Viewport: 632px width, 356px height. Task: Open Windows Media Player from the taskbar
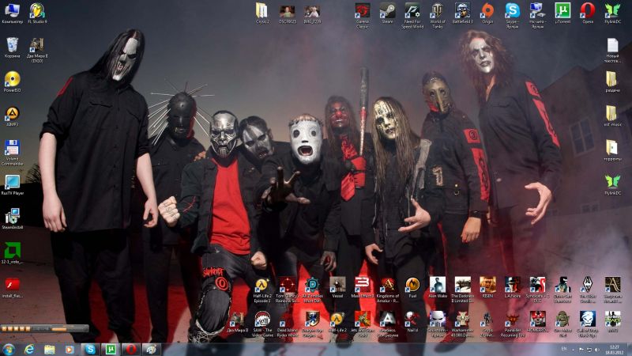click(70, 350)
